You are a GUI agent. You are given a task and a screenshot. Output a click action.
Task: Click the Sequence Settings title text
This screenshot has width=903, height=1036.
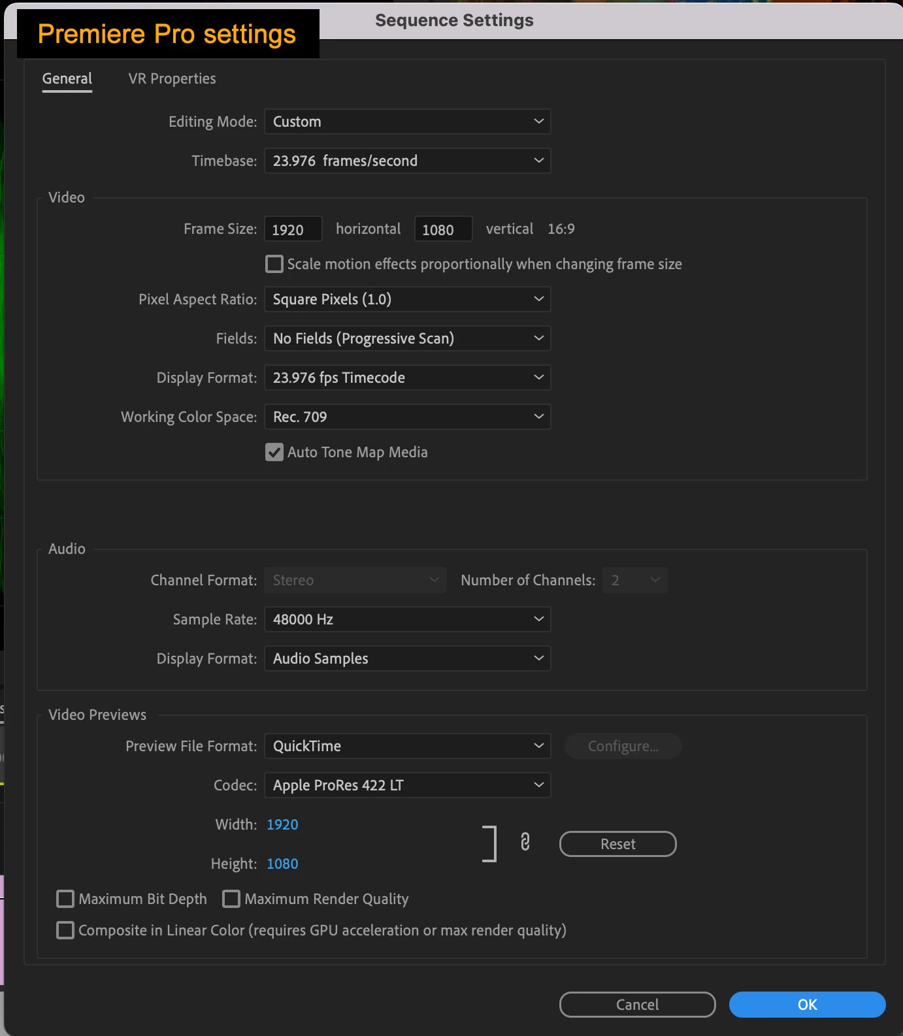point(455,20)
